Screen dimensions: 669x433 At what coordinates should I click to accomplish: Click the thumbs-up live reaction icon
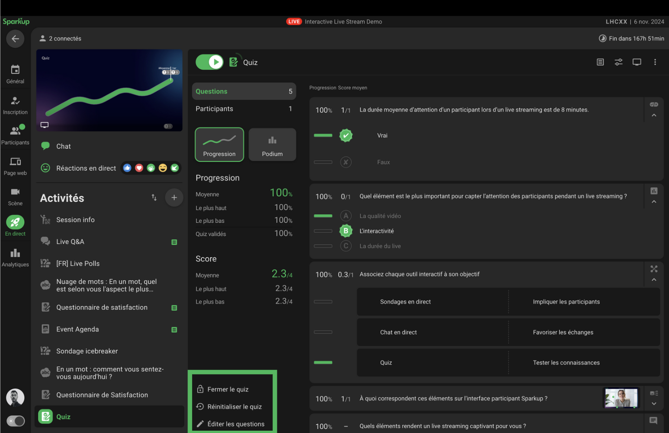[127, 168]
